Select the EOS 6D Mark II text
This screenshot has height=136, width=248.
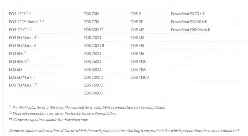[22, 77]
